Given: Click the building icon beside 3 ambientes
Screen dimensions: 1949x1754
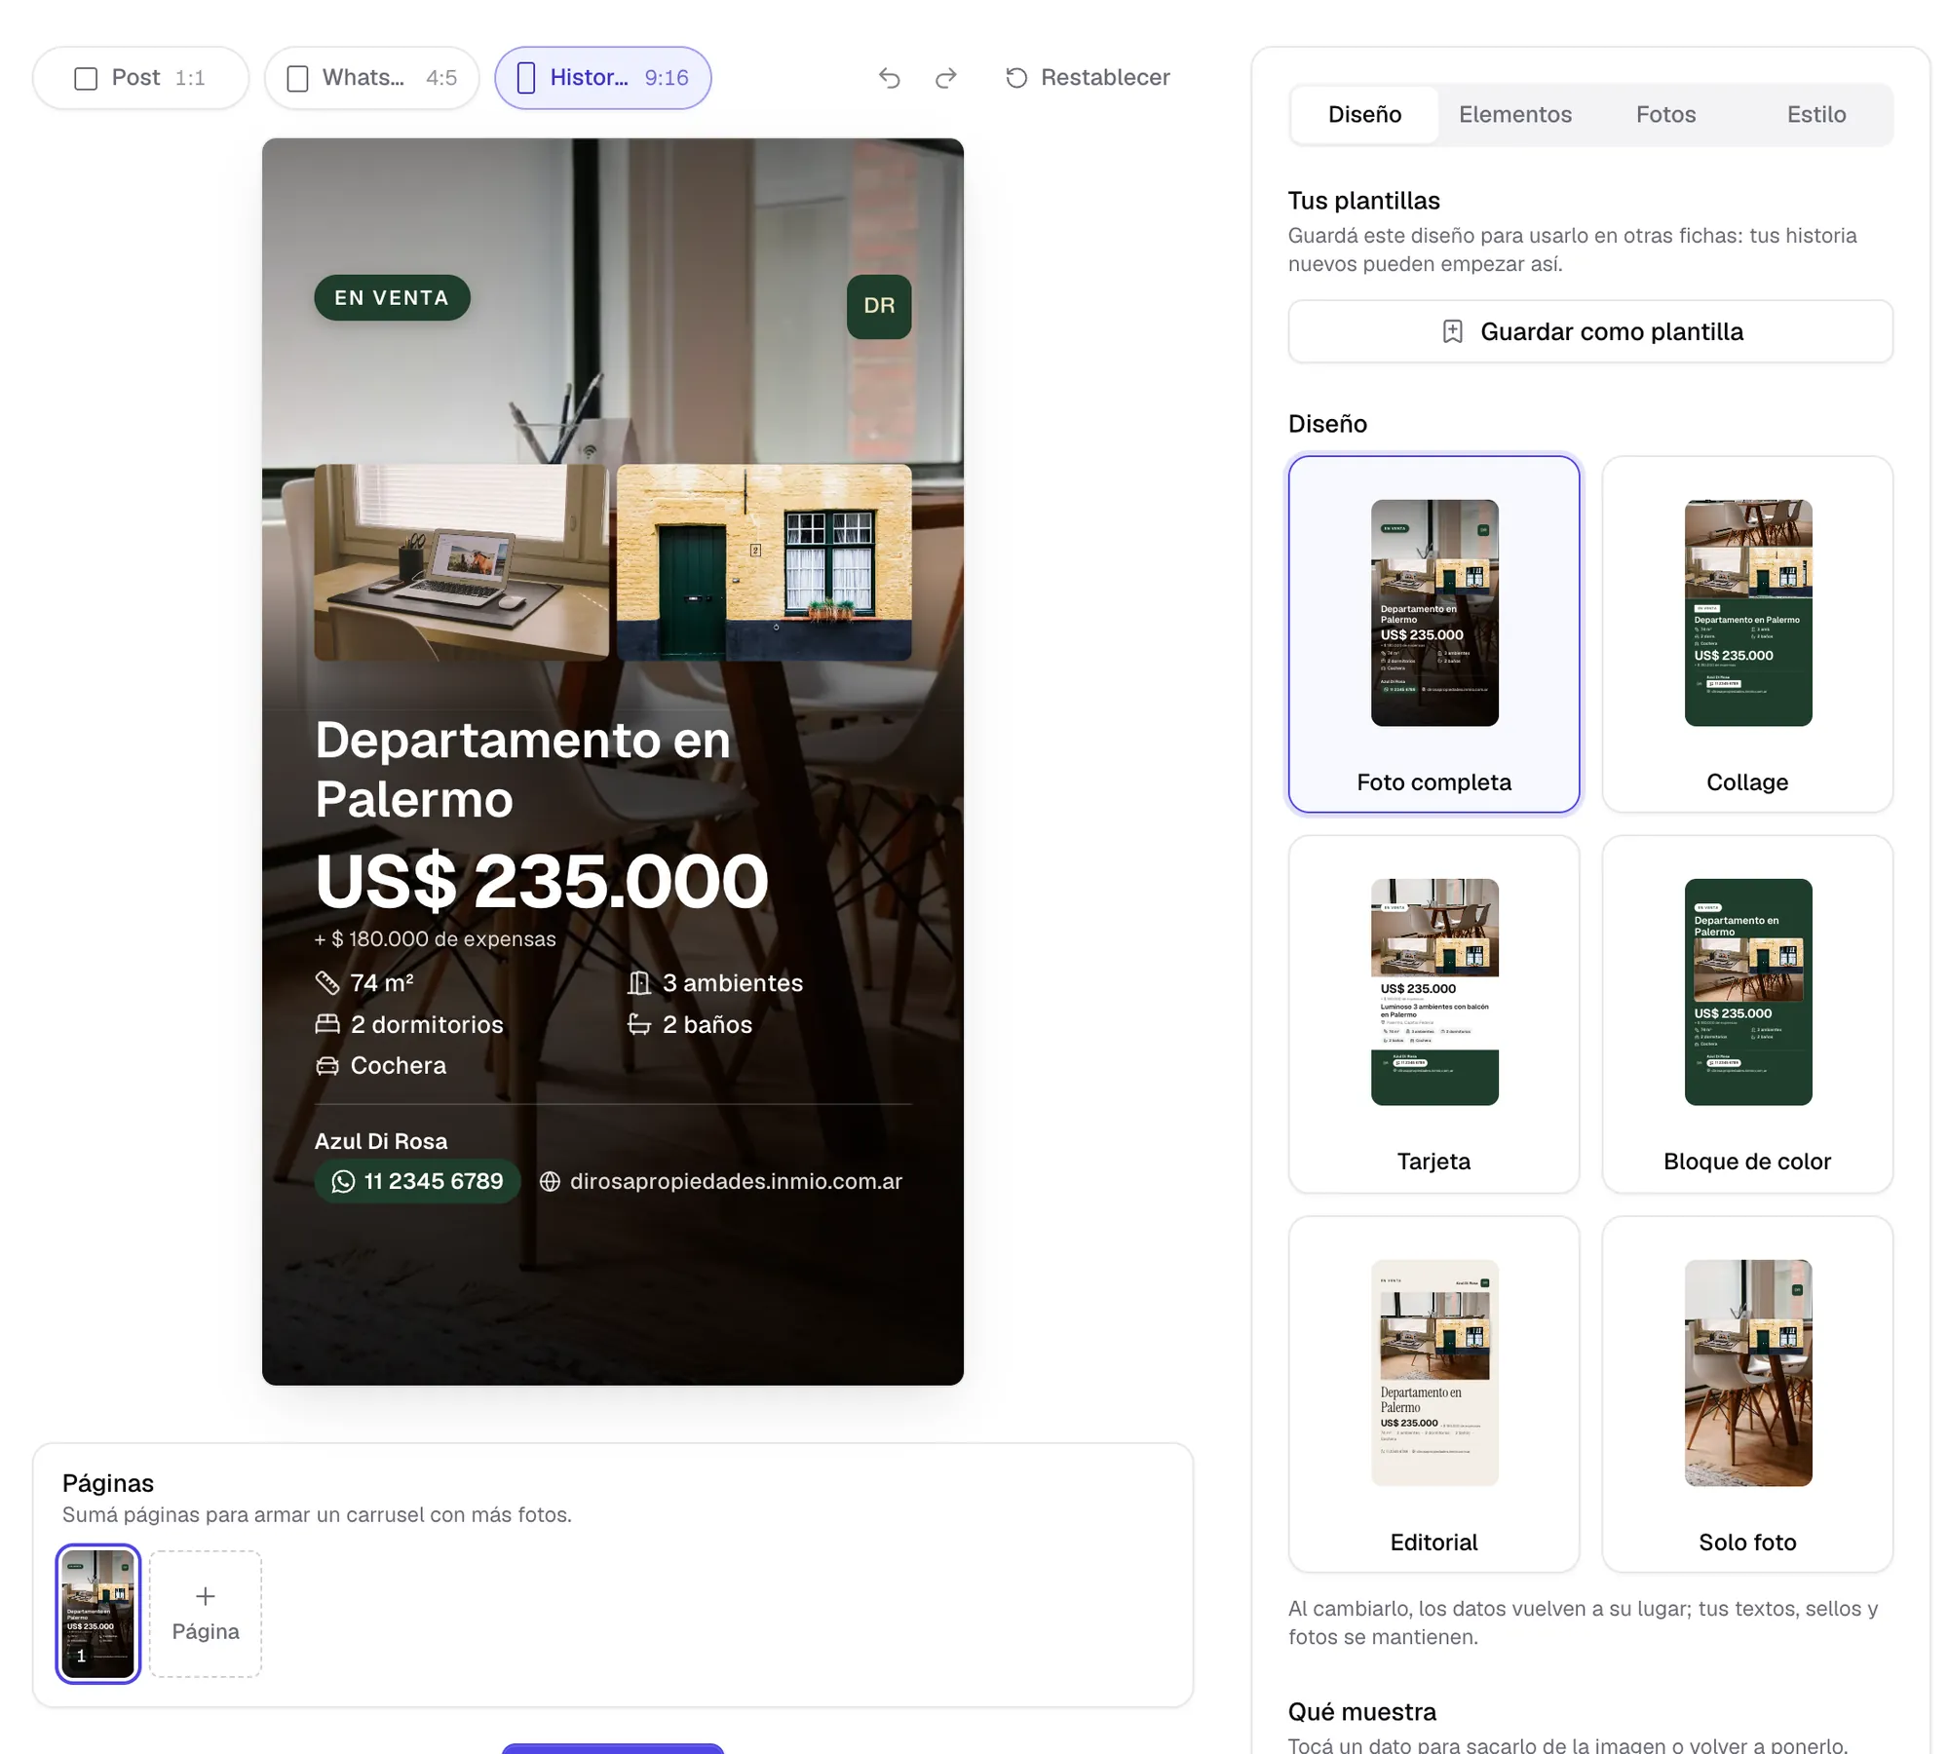Looking at the screenshot, I should tap(639, 983).
